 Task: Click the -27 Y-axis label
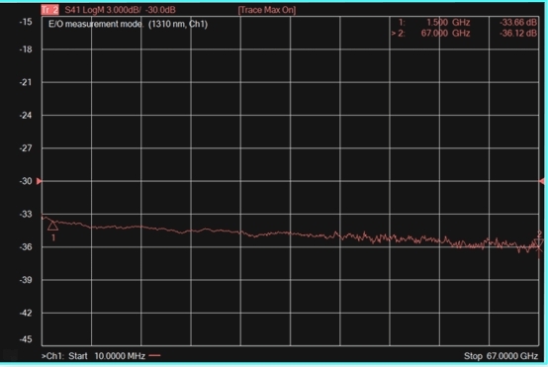(26, 147)
